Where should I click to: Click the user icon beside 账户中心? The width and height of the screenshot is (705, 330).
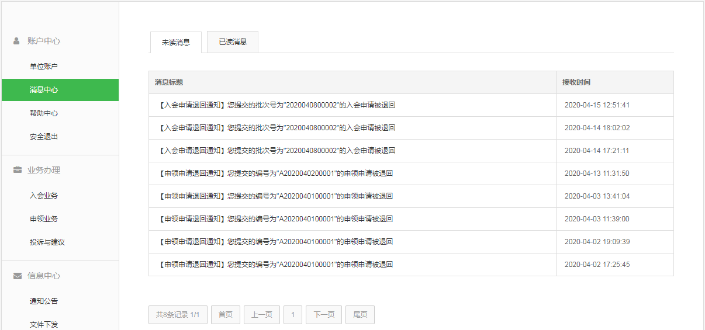point(17,41)
